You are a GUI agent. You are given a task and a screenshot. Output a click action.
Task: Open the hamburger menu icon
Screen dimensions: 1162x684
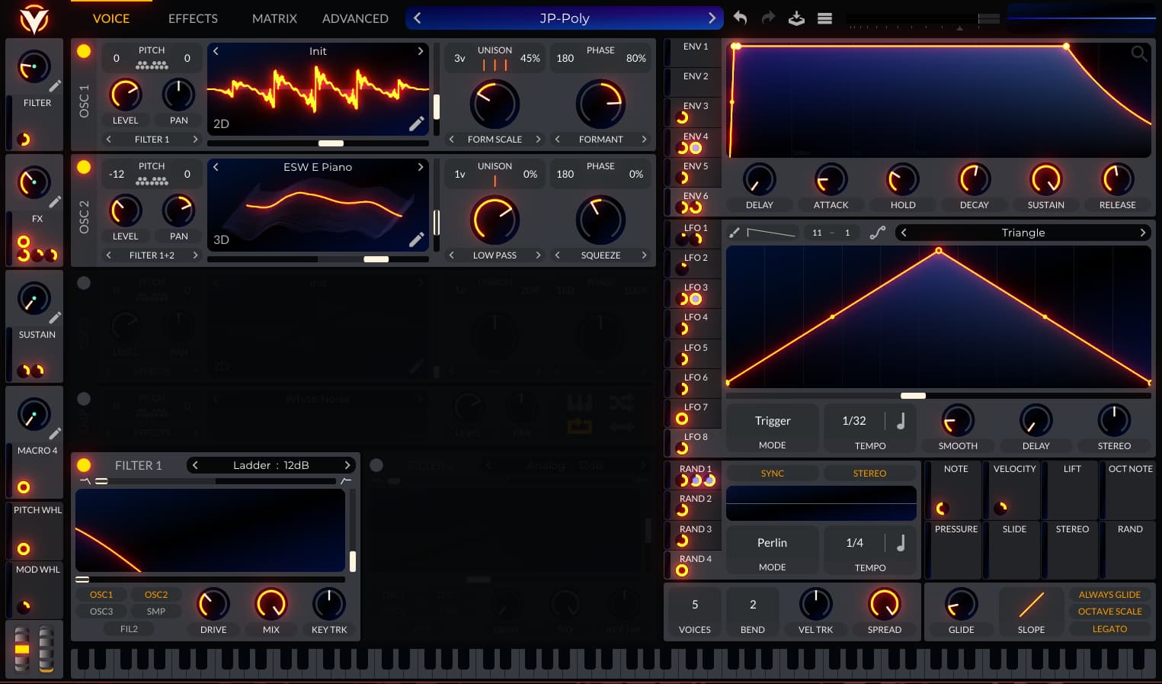(824, 18)
